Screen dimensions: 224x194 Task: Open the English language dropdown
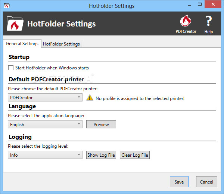click(x=45, y=124)
